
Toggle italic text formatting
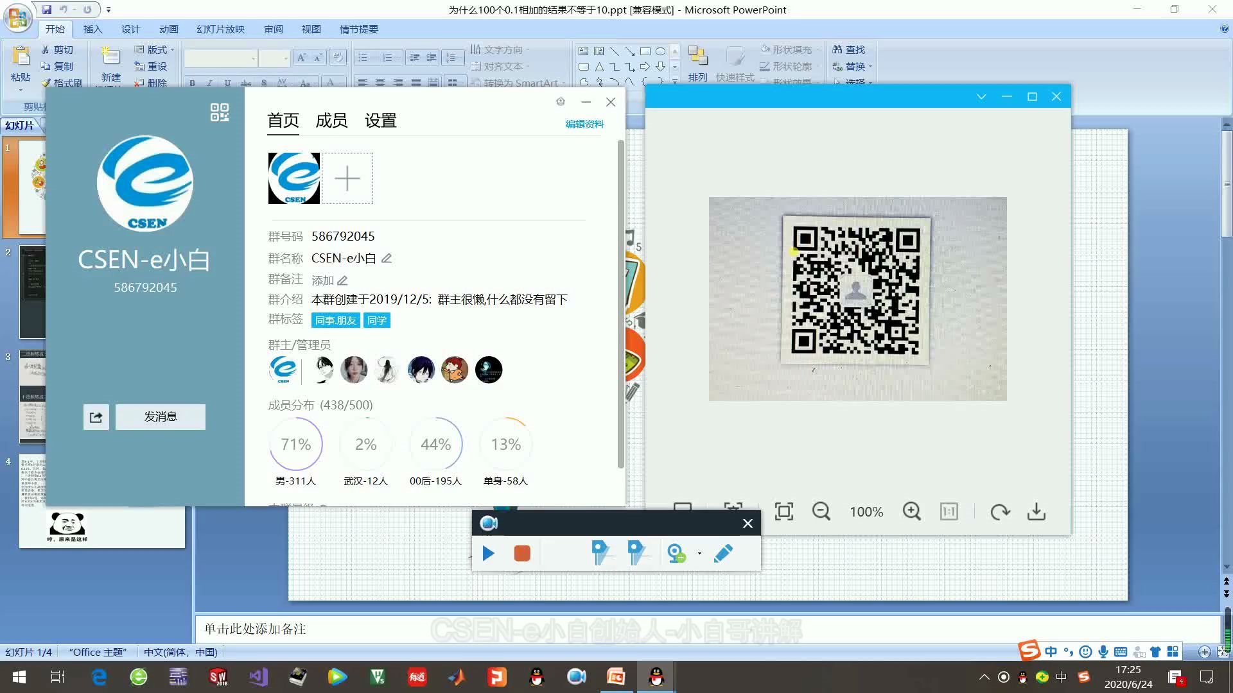209,83
